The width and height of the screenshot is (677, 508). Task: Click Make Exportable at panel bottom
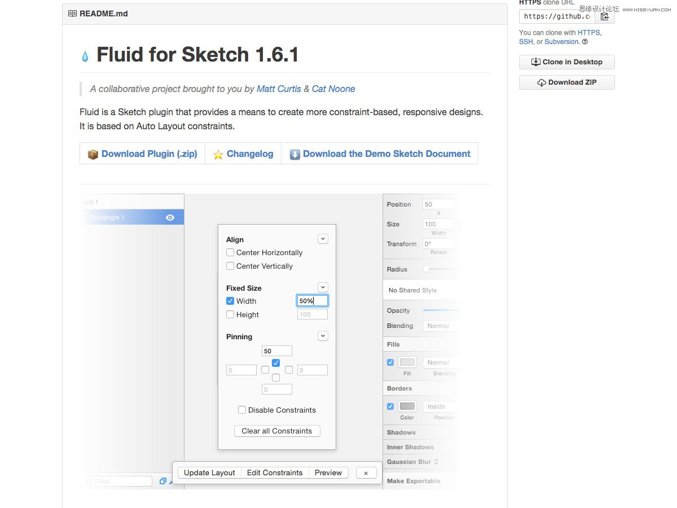click(x=414, y=481)
